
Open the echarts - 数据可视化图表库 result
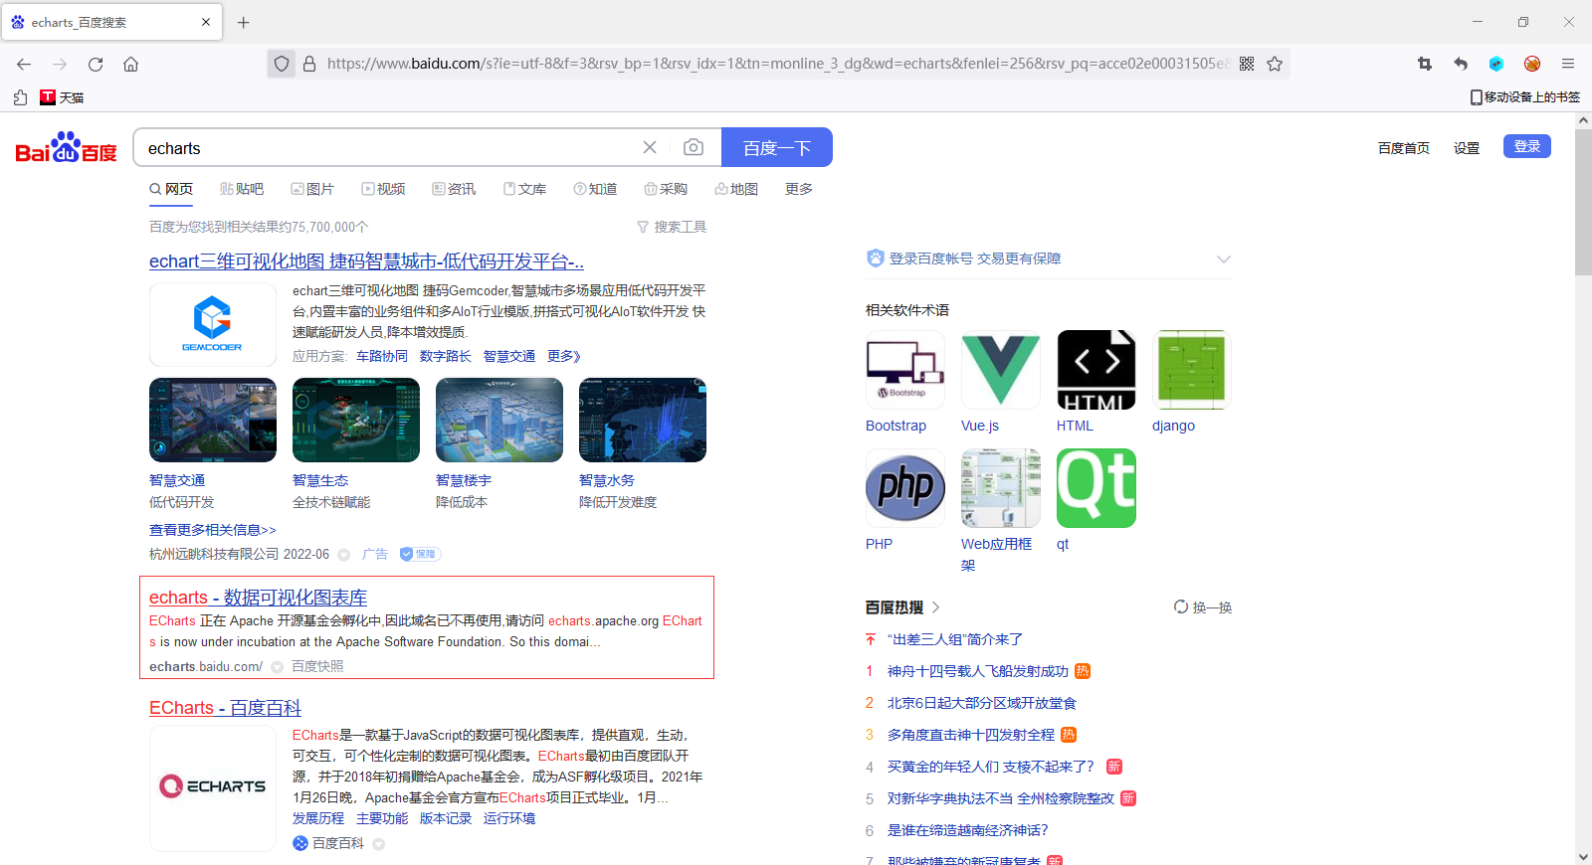pyautogui.click(x=258, y=598)
